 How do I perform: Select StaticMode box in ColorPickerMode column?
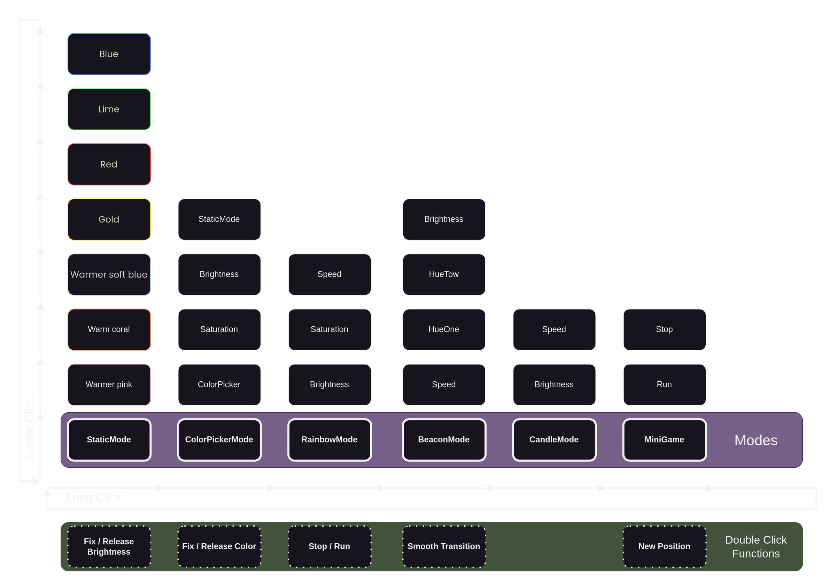click(219, 219)
